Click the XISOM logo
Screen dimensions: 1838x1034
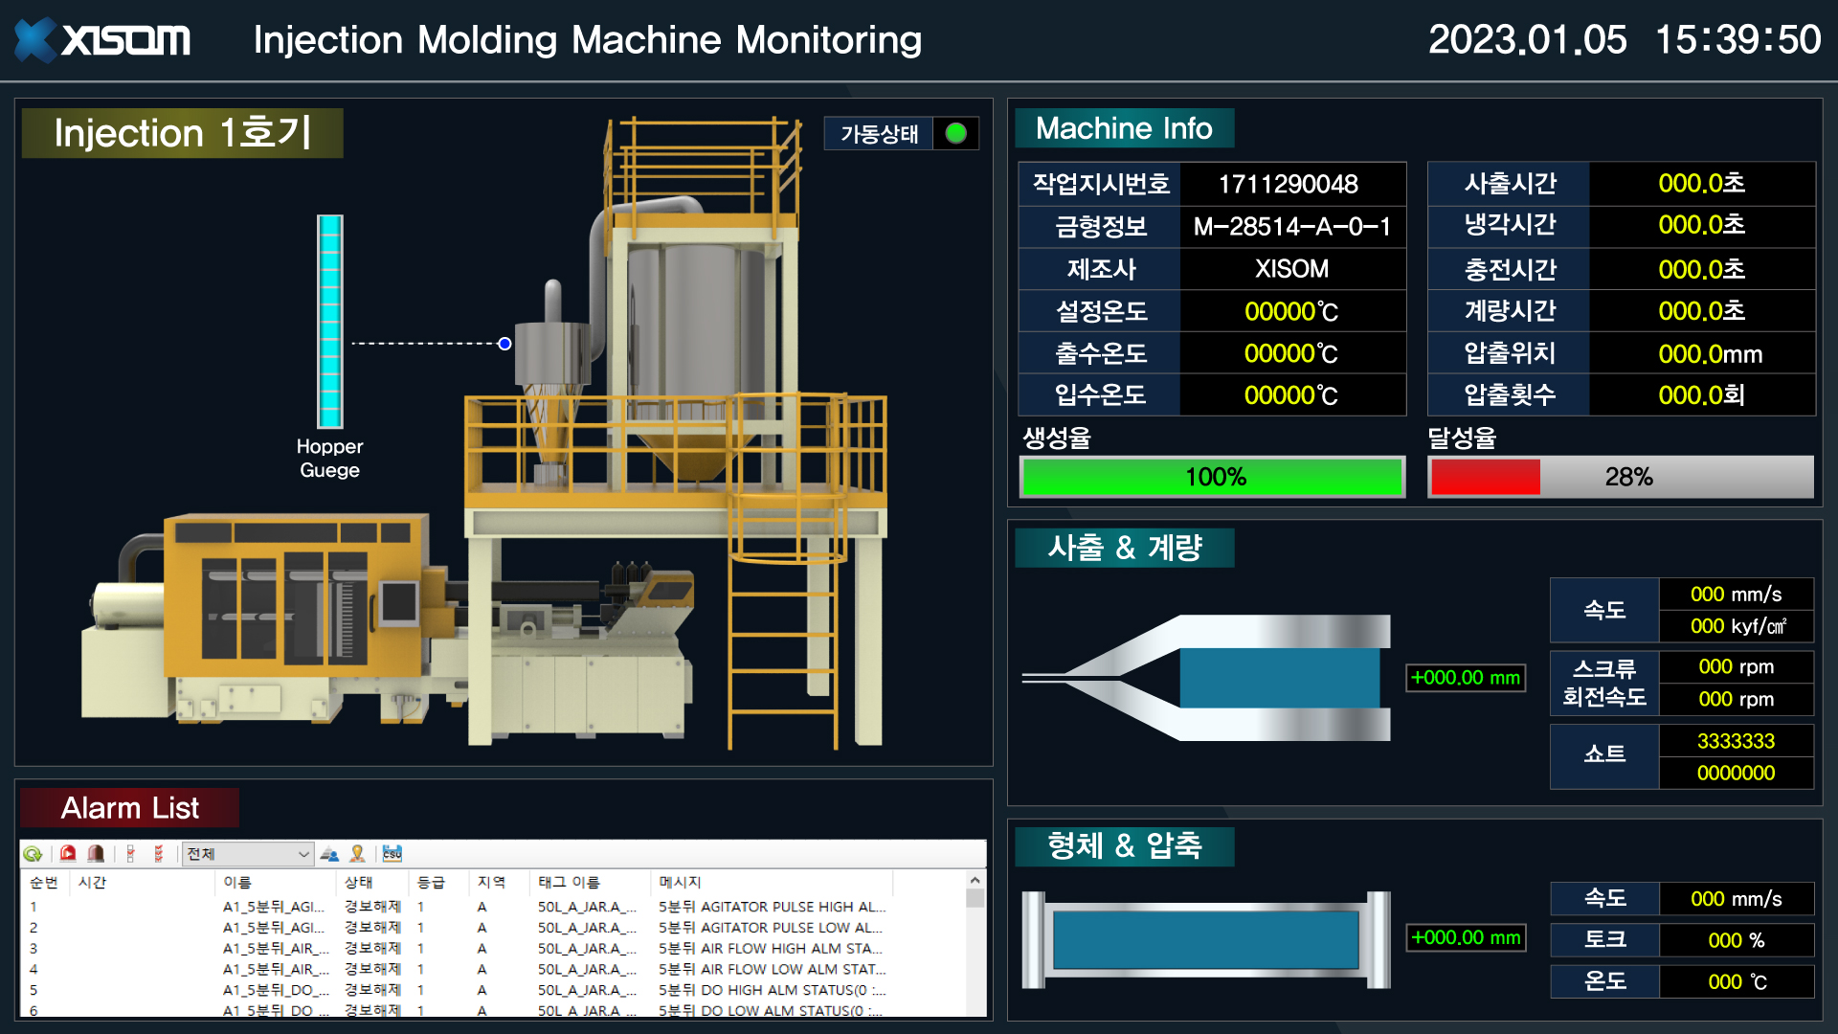101,40
